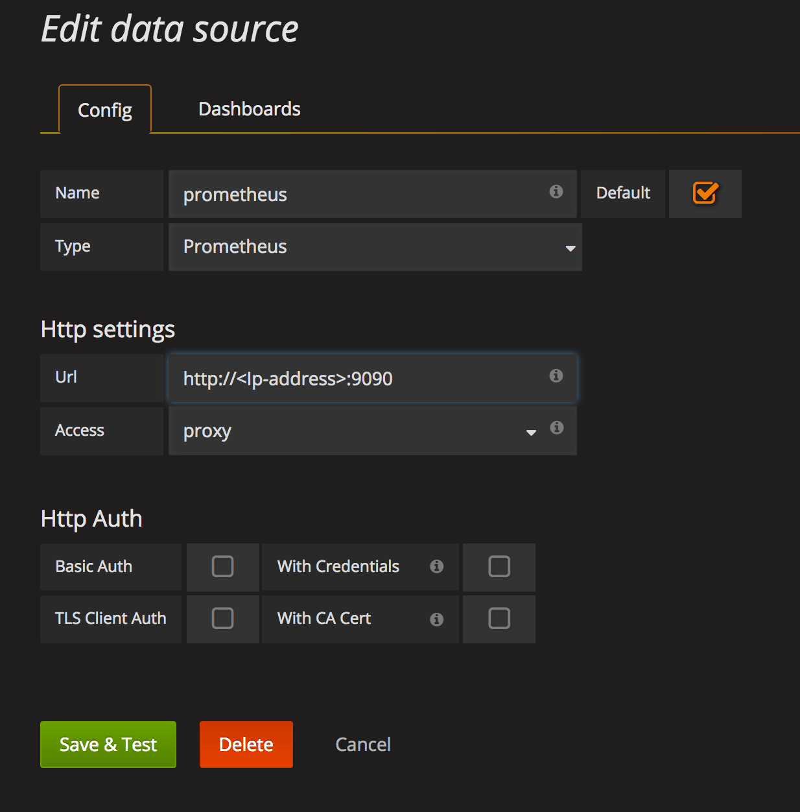Viewport: 800px width, 812px height.
Task: Open the Type dropdown showing Prometheus
Action: (375, 247)
